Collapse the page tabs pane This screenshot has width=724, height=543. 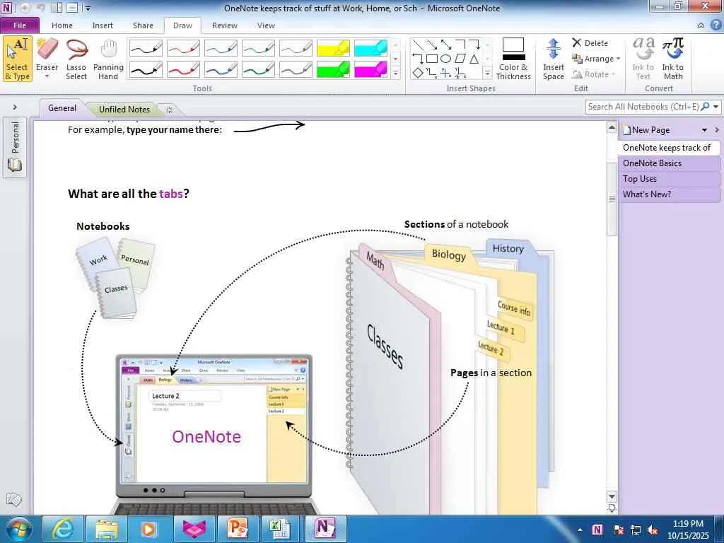[x=717, y=130]
